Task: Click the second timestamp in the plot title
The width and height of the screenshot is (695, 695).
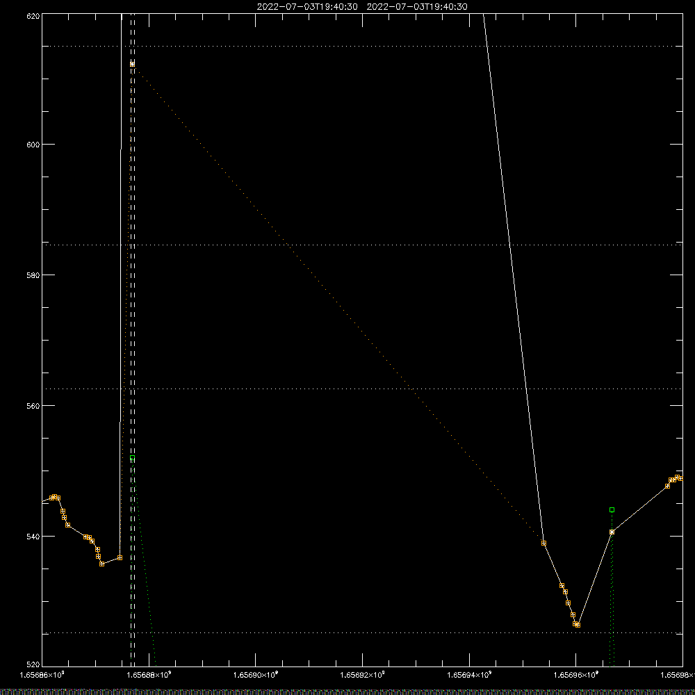Action: (x=417, y=7)
